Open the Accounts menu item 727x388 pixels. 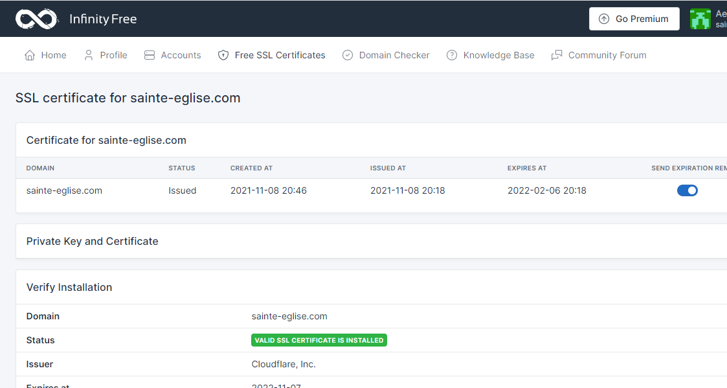(181, 55)
